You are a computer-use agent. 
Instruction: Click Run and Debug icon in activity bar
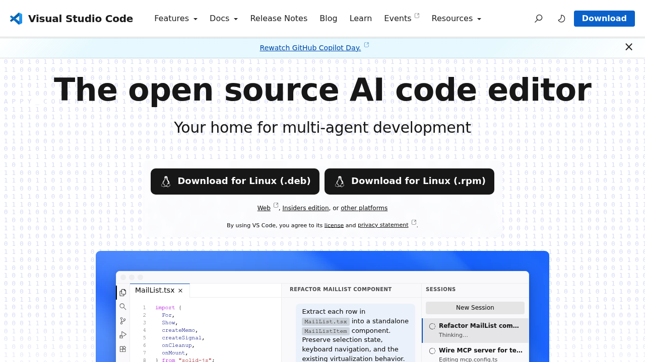pyautogui.click(x=123, y=335)
